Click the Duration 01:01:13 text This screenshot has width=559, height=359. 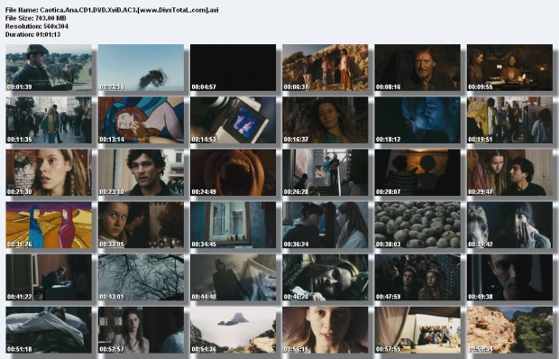pyautogui.click(x=32, y=34)
